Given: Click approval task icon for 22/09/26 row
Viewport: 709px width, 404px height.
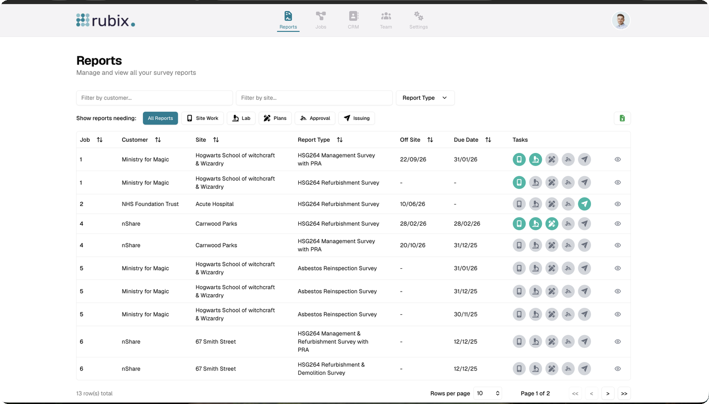Looking at the screenshot, I should 568,159.
